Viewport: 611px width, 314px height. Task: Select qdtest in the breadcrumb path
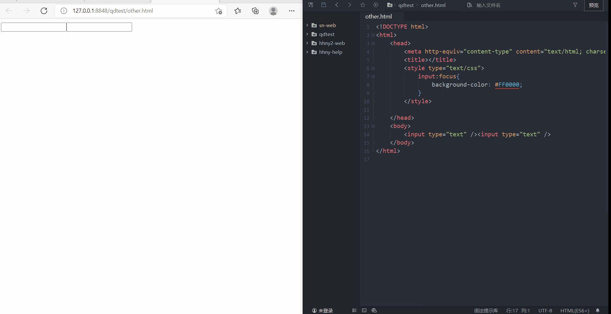point(406,5)
